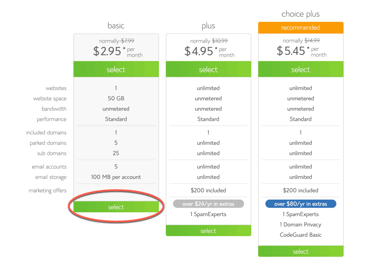Click '$200 included' in the plus column
This screenshot has height=261, width=384.
tap(208, 190)
